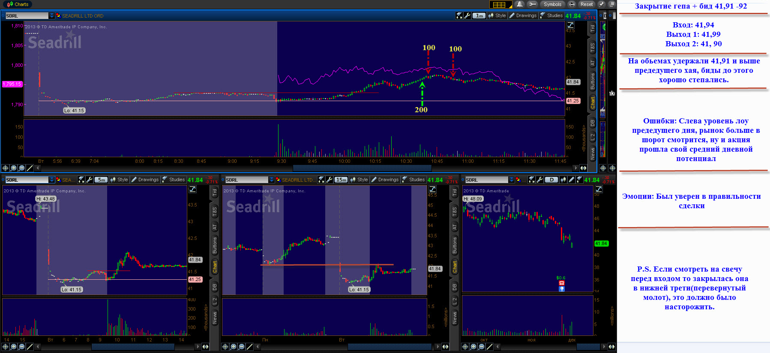
Task: Open Studies menu in the 5m chart
Action: (x=174, y=180)
